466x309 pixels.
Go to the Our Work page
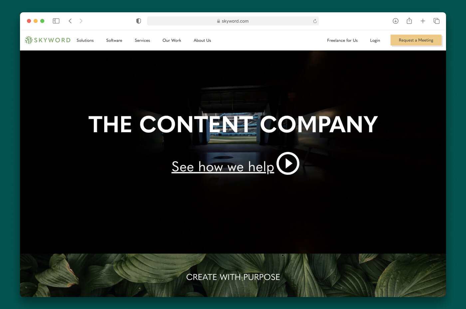[172, 40]
